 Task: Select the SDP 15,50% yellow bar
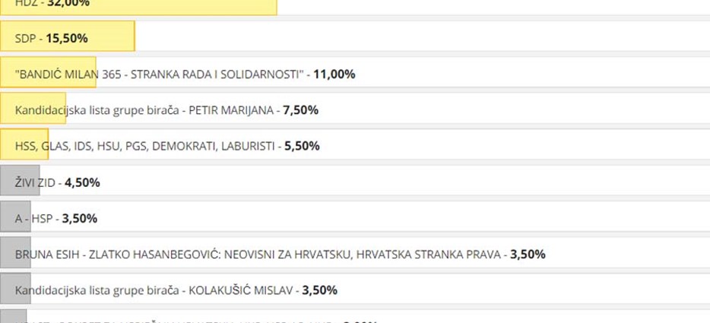(68, 36)
